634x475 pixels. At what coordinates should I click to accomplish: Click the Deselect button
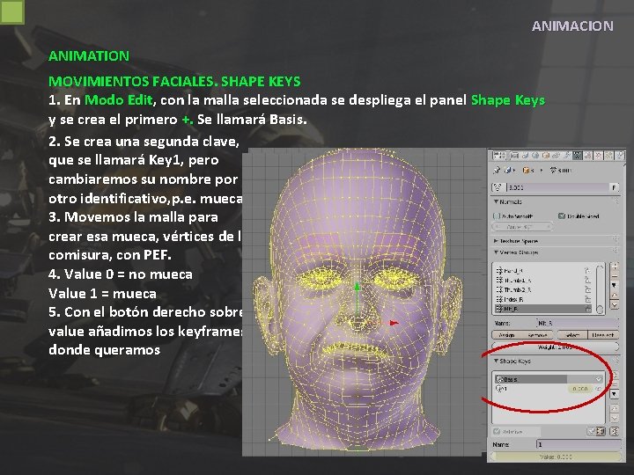point(603,335)
